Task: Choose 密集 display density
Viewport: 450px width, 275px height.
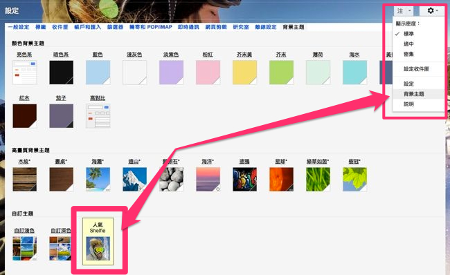Action: tap(408, 54)
